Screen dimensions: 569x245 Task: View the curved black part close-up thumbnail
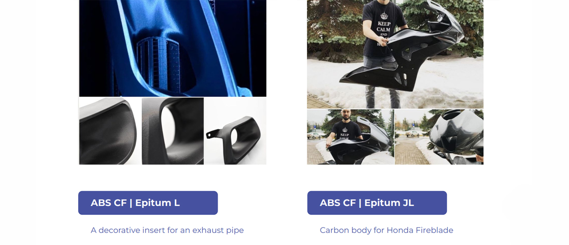(110, 131)
